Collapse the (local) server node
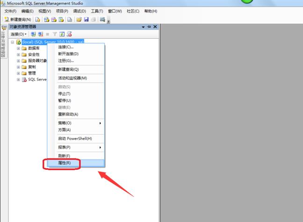 coord(13,42)
